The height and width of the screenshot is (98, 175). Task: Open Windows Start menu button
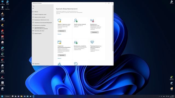pos(2,96)
